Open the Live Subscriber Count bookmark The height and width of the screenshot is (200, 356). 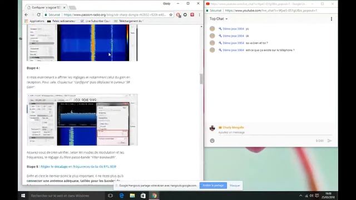(95, 21)
